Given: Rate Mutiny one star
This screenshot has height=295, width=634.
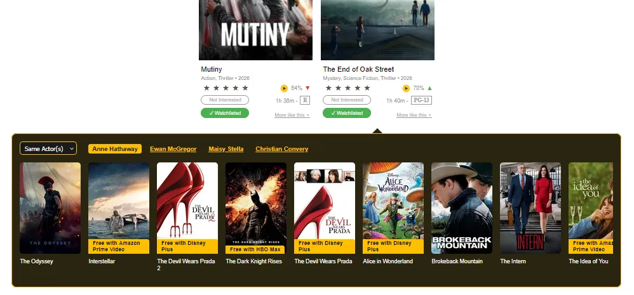Looking at the screenshot, I should pyautogui.click(x=206, y=88).
